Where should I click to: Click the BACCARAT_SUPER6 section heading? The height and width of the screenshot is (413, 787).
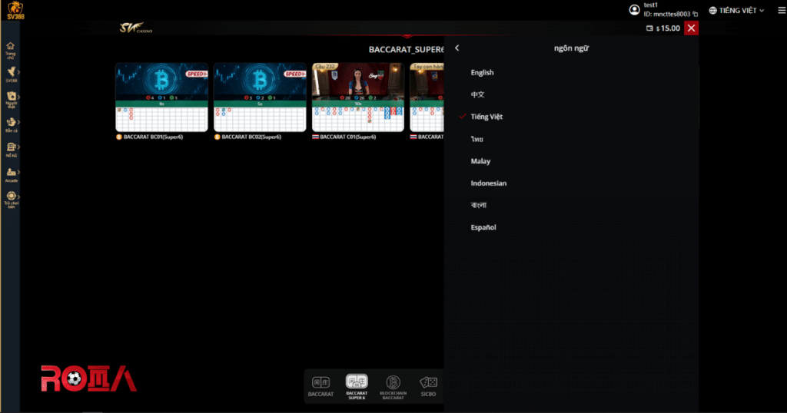pyautogui.click(x=406, y=50)
